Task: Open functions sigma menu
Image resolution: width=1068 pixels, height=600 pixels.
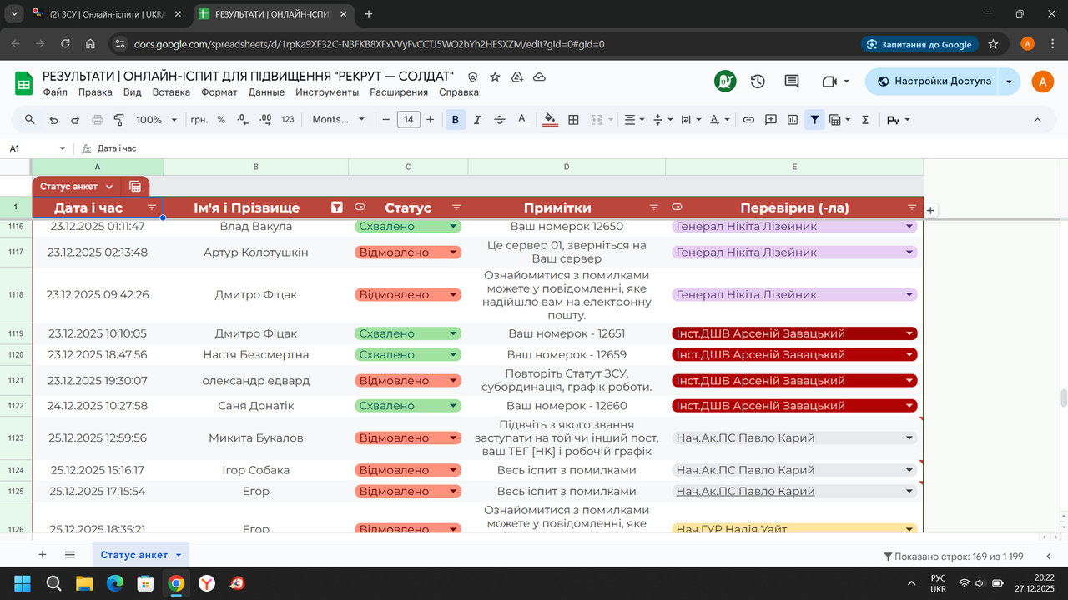Action: 865,120
